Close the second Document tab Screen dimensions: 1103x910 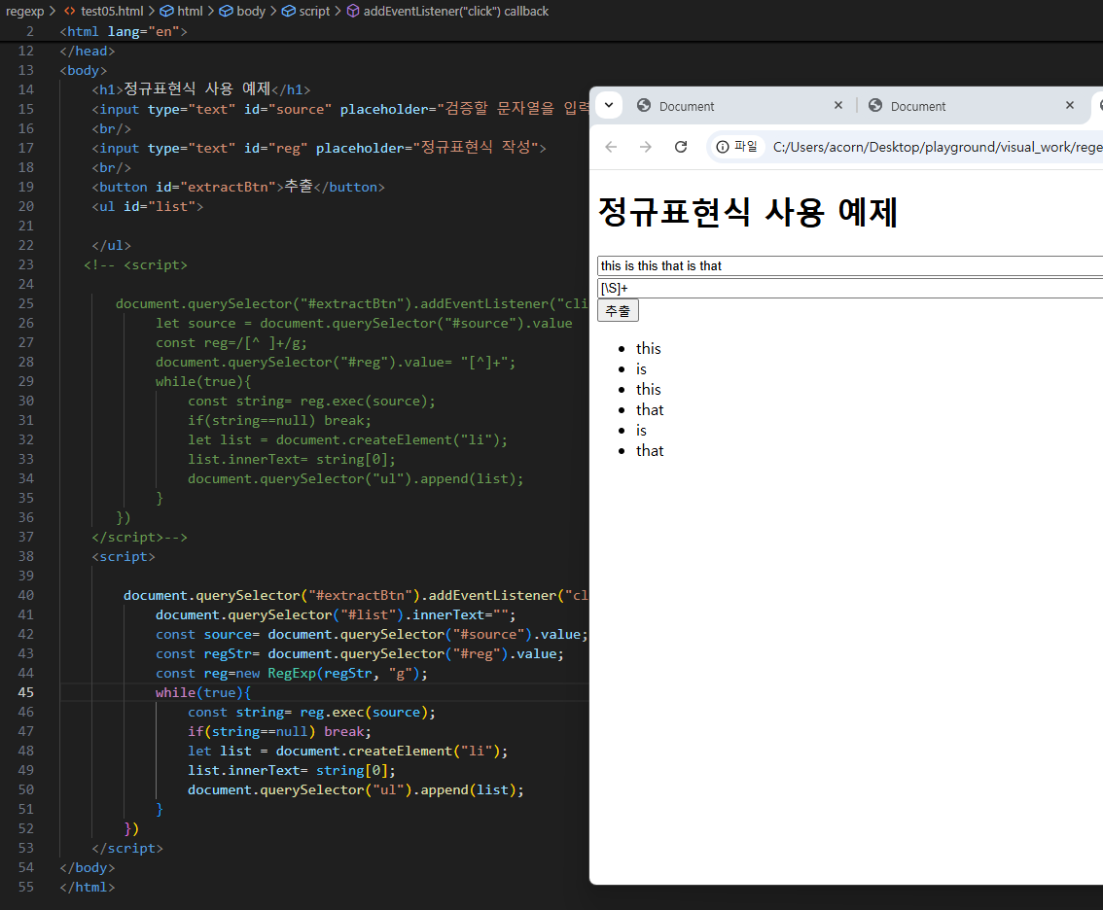coord(1069,106)
